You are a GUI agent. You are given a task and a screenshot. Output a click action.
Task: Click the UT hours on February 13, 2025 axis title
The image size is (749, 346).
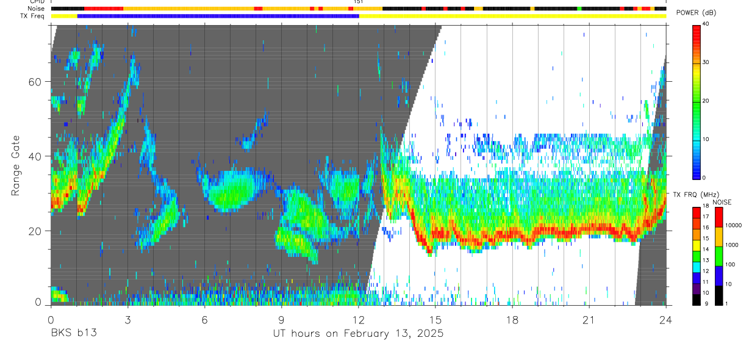coord(357,334)
